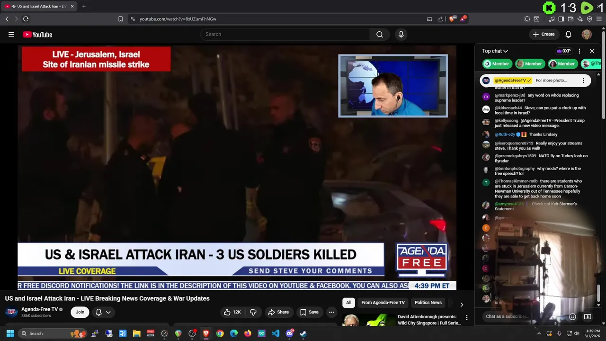606x341 pixels.
Task: Open Steam from the taskbar
Action: pos(303,333)
